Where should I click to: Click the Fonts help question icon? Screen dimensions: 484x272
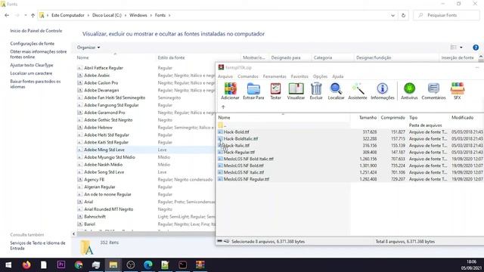tap(476, 48)
